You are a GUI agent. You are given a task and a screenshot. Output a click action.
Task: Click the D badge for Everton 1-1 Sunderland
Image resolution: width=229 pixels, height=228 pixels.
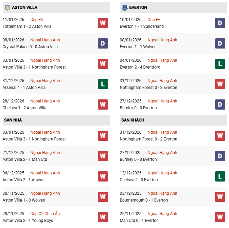point(220,23)
